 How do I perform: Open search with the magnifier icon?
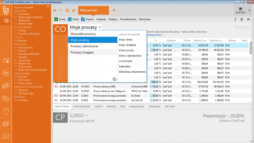point(73,10)
